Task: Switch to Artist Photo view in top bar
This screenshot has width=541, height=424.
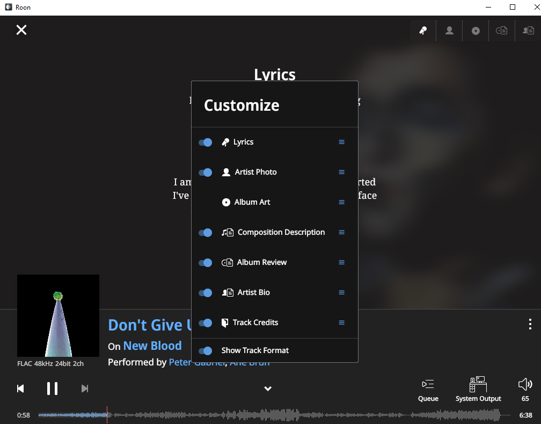Action: tap(449, 31)
